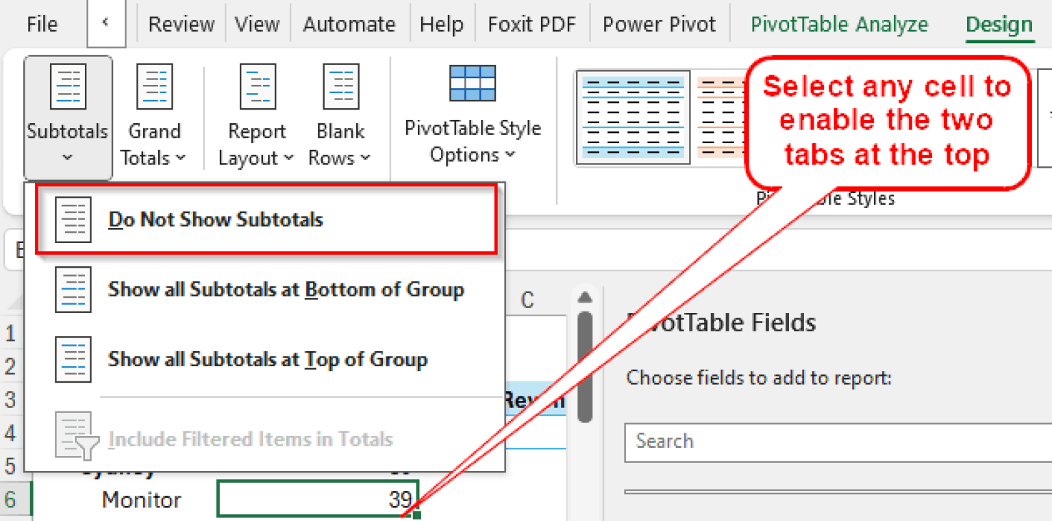Viewport: 1052px width, 521px height.
Task: Click the Show all Subtotals at Bottom icon
Action: point(73,289)
